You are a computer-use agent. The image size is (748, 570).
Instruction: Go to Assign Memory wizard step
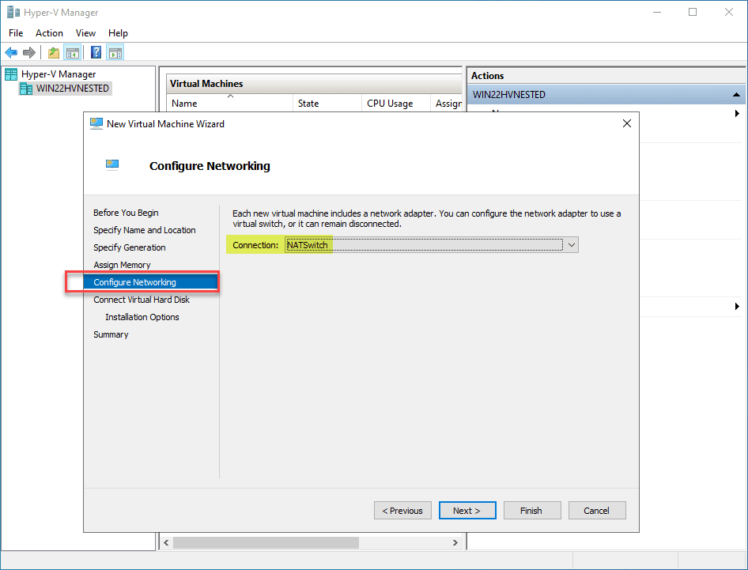pyautogui.click(x=122, y=265)
